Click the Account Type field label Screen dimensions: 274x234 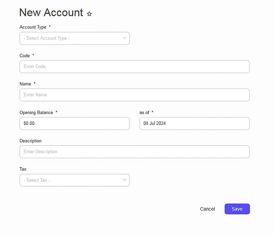[33, 27]
